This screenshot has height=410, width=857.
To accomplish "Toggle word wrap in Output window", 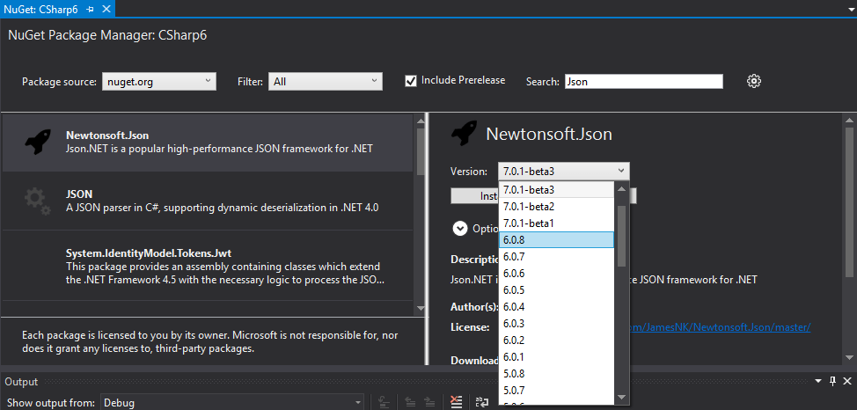I will coord(482,402).
